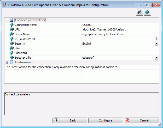Click help icon beside URL parameter
The height and width of the screenshot is (128, 163).
(x=12, y=29)
